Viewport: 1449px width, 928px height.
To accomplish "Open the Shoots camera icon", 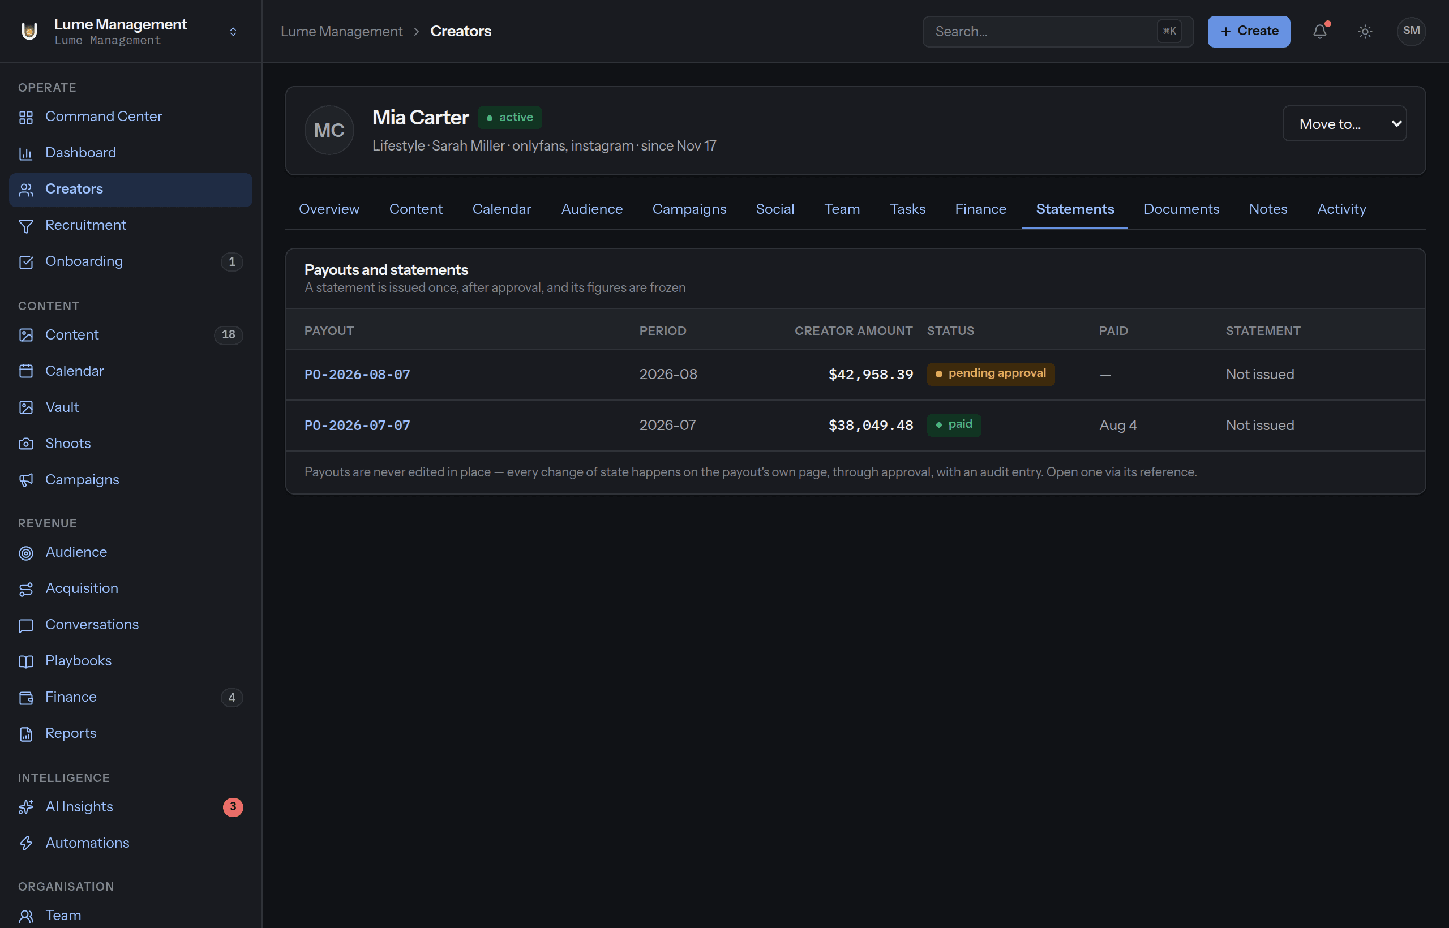I will pyautogui.click(x=26, y=444).
